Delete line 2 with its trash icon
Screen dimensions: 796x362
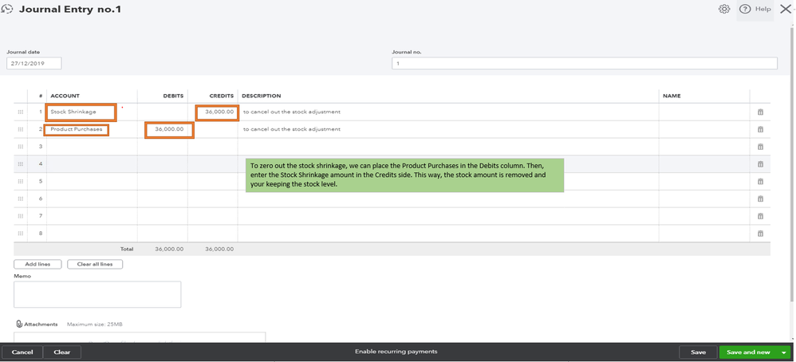point(760,129)
